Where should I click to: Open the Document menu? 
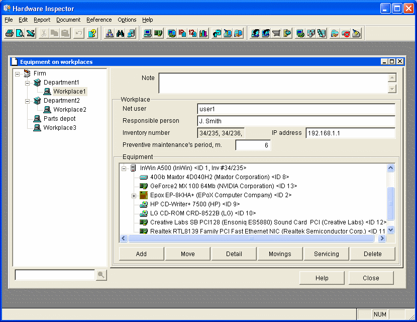coord(68,20)
